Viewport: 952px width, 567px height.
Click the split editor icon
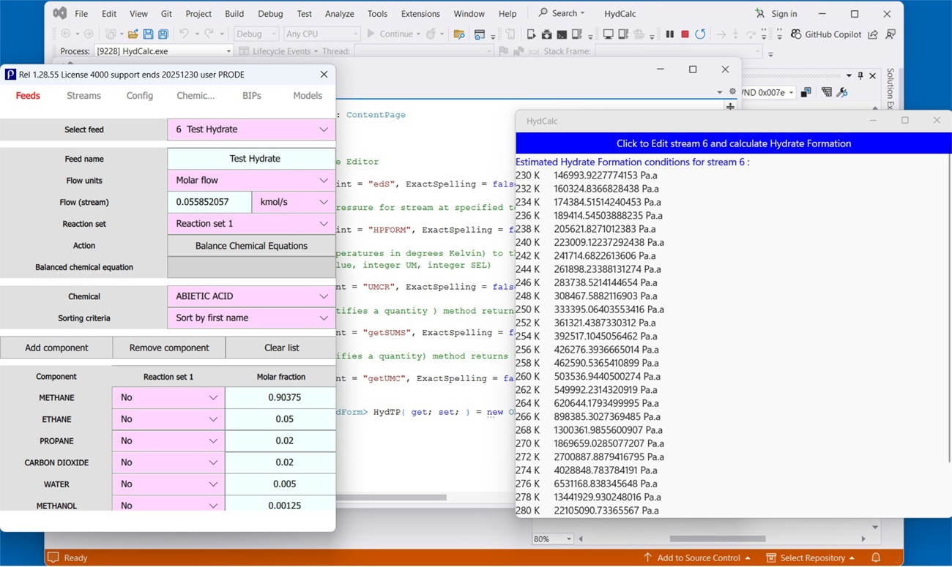[730, 107]
